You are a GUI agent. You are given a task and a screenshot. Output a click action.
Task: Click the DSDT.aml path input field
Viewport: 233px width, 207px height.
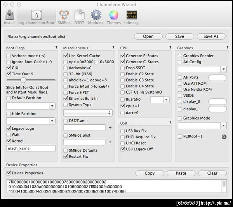click(84, 128)
